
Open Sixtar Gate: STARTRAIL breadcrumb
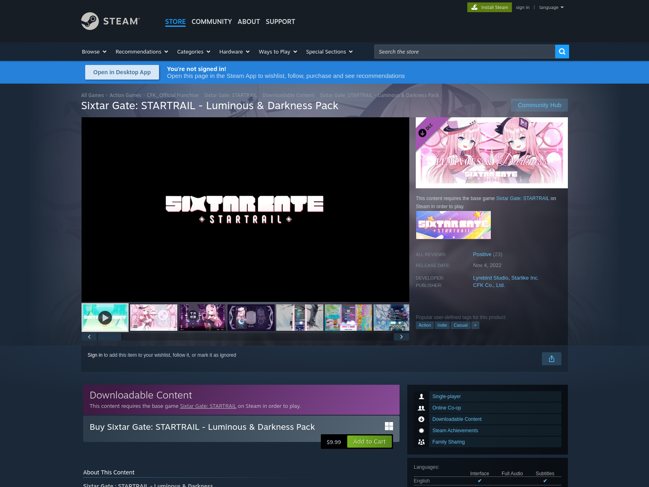(230, 95)
